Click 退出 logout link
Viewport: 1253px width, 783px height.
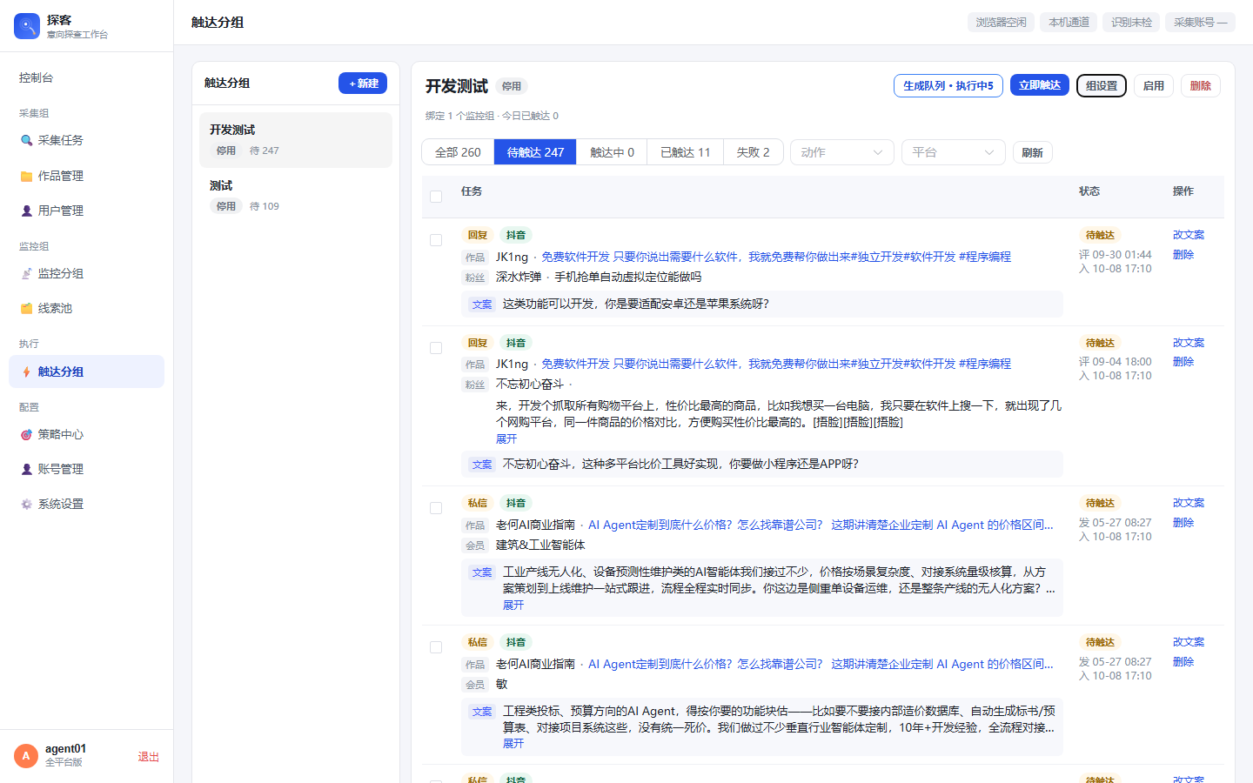pyautogui.click(x=149, y=757)
